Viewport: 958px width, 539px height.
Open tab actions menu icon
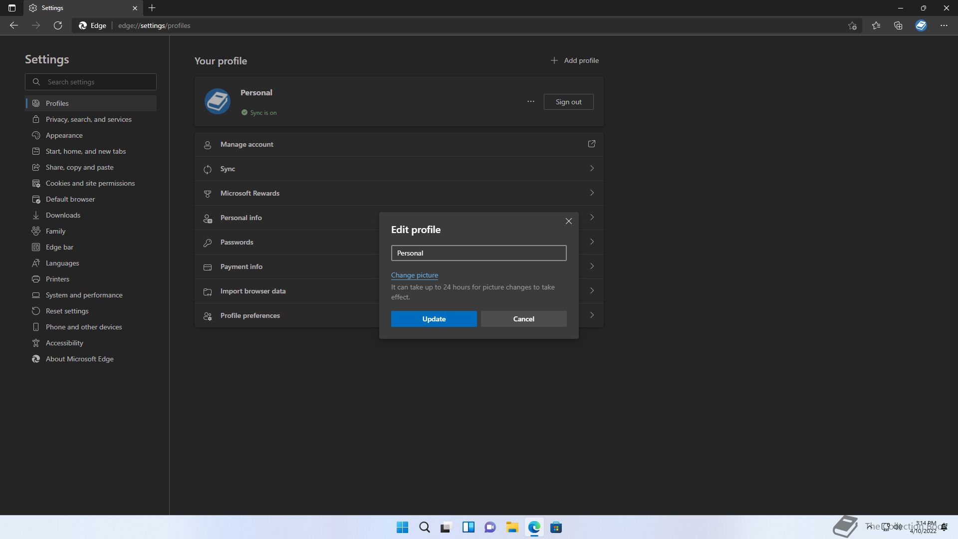coord(12,8)
